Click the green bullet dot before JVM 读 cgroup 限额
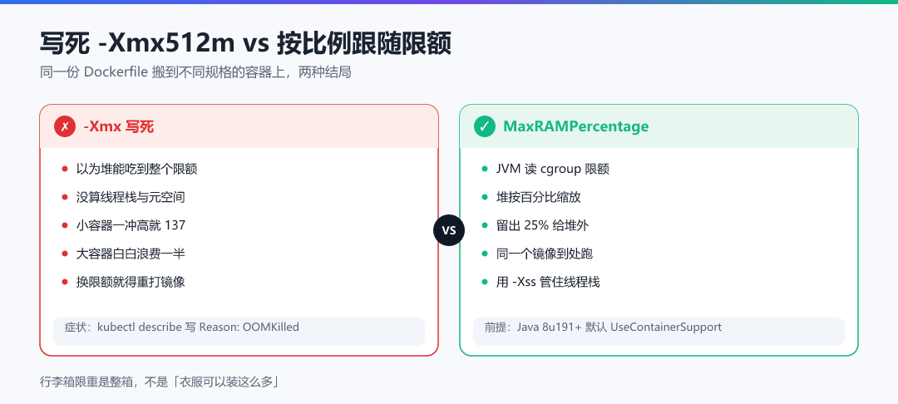The image size is (898, 404). 485,169
